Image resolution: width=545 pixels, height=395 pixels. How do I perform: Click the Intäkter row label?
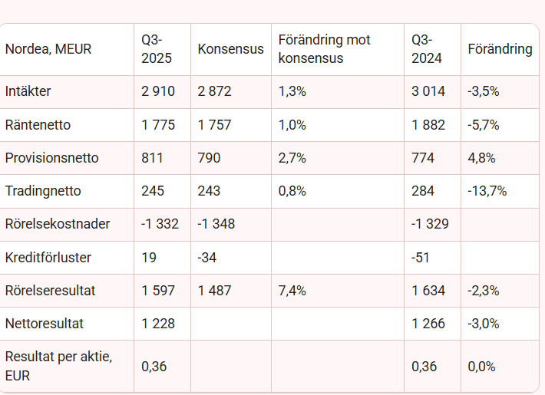click(x=28, y=91)
